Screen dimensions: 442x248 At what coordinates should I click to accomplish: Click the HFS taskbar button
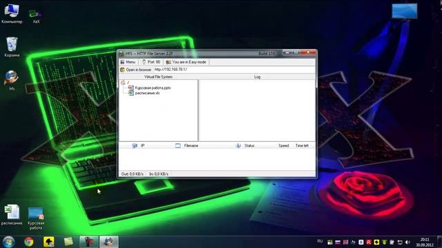click(109, 242)
